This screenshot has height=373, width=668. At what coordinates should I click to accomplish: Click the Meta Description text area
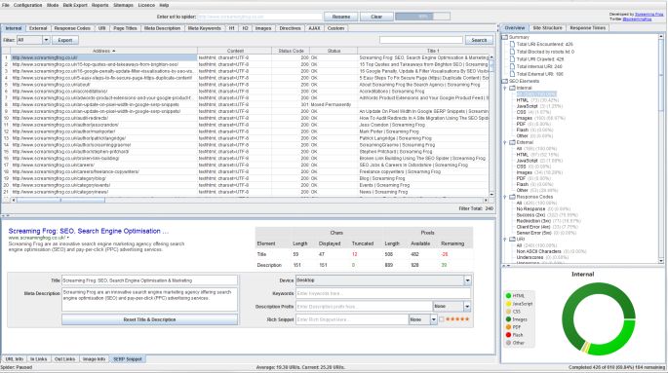click(x=149, y=300)
